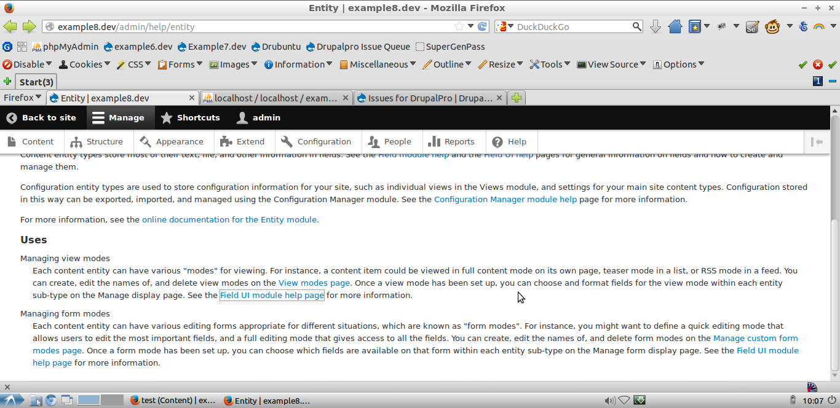The width and height of the screenshot is (840, 408).
Task: Click the Firebug bug icon
Action: (722, 26)
